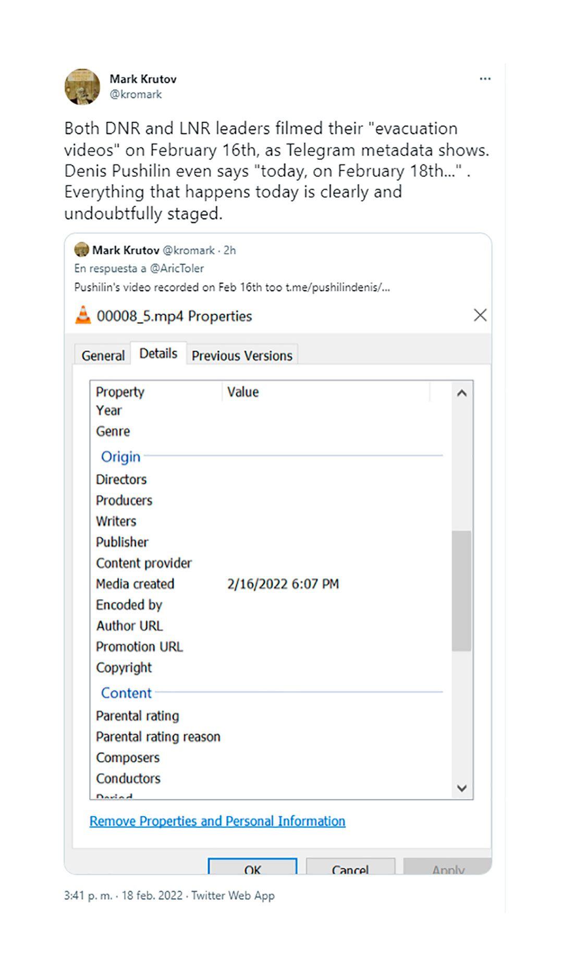
Task: Click Remove Properties and Personal Information link
Action: [217, 821]
